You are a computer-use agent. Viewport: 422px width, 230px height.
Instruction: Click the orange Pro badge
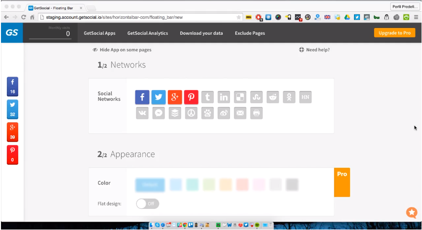(342, 182)
